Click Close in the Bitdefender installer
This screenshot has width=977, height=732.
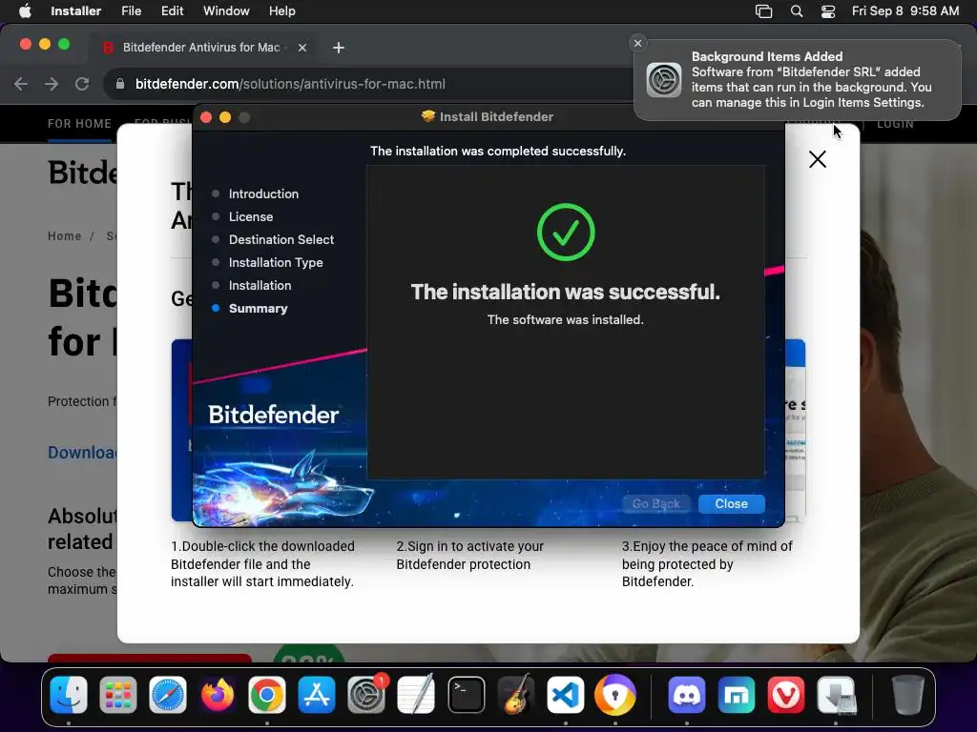pyautogui.click(x=731, y=503)
